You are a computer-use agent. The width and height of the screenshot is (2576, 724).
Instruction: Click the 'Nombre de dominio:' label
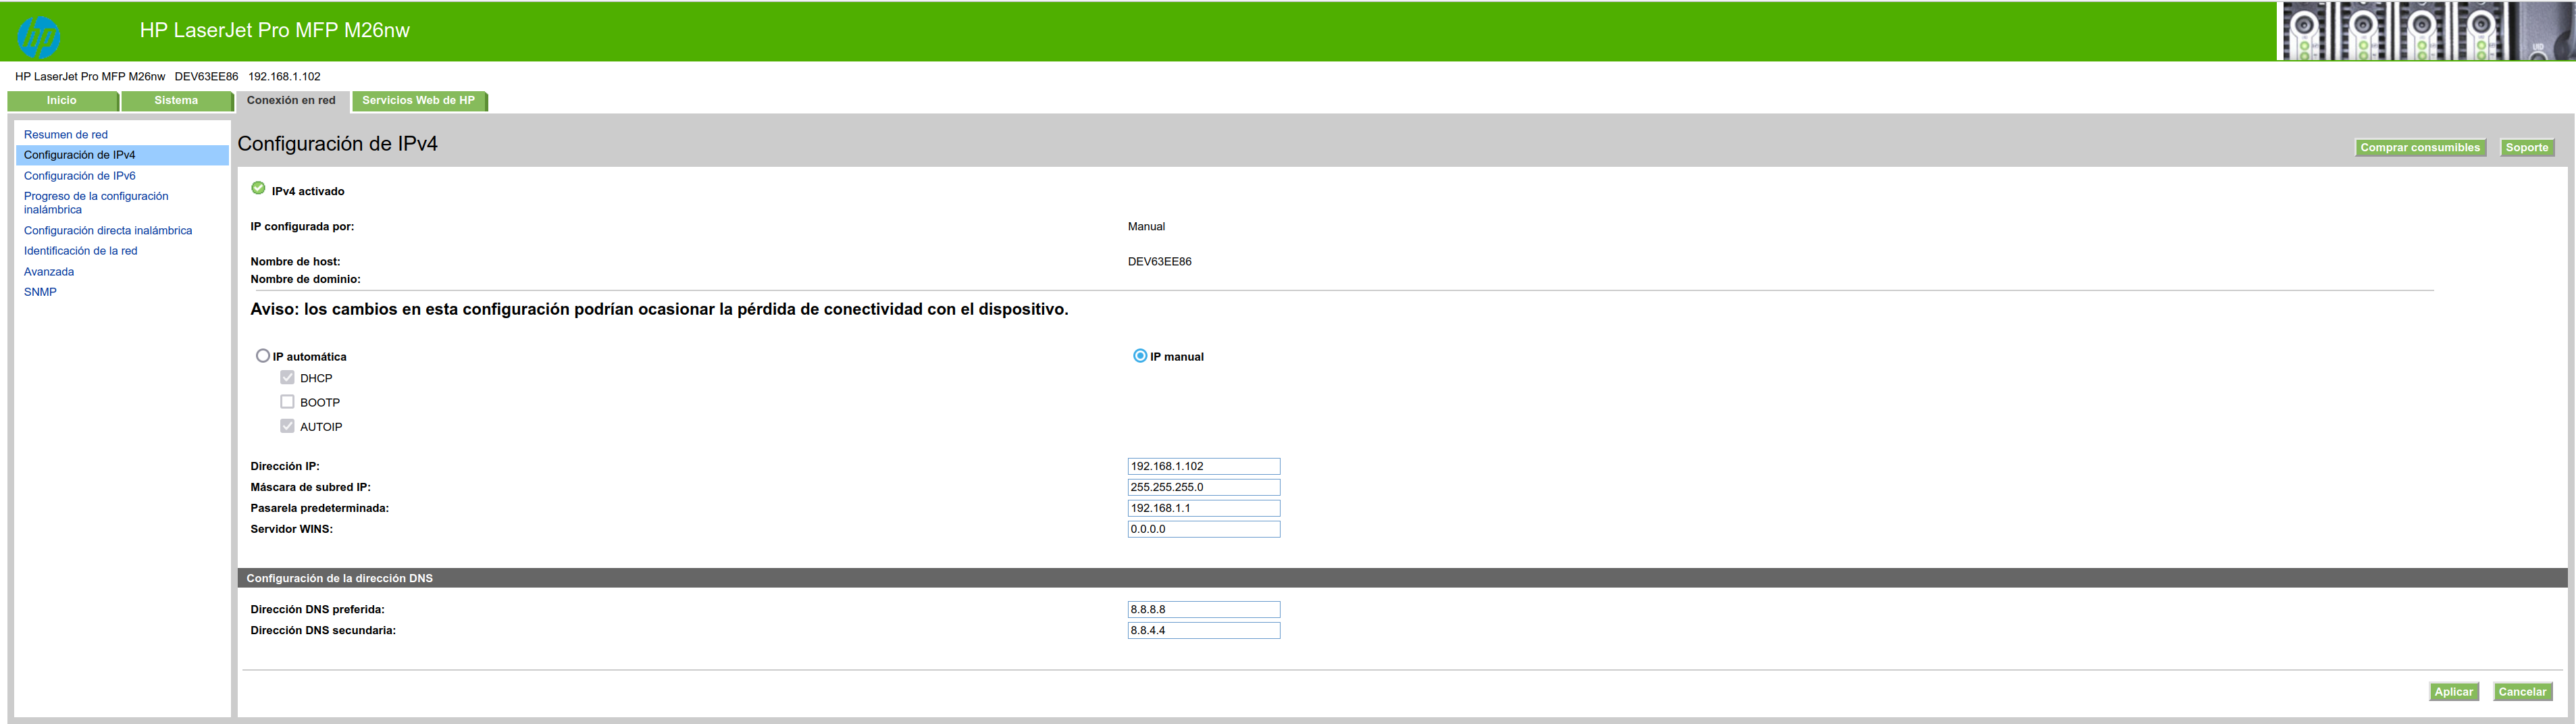(306, 280)
